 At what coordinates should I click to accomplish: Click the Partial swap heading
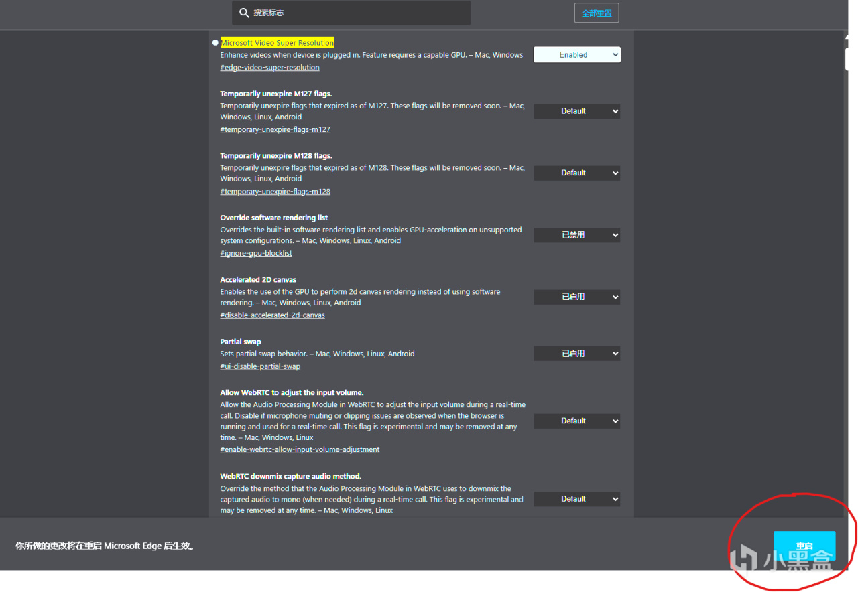pos(241,342)
